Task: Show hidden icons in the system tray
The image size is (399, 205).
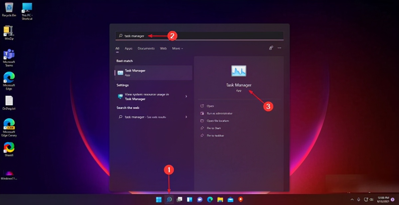Action: pyautogui.click(x=351, y=199)
